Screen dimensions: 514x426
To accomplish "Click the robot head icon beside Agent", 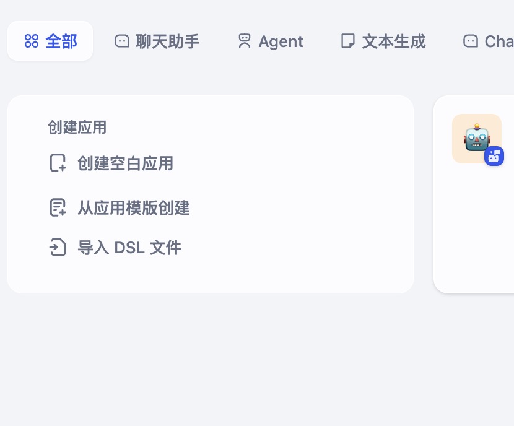I will tap(245, 41).
